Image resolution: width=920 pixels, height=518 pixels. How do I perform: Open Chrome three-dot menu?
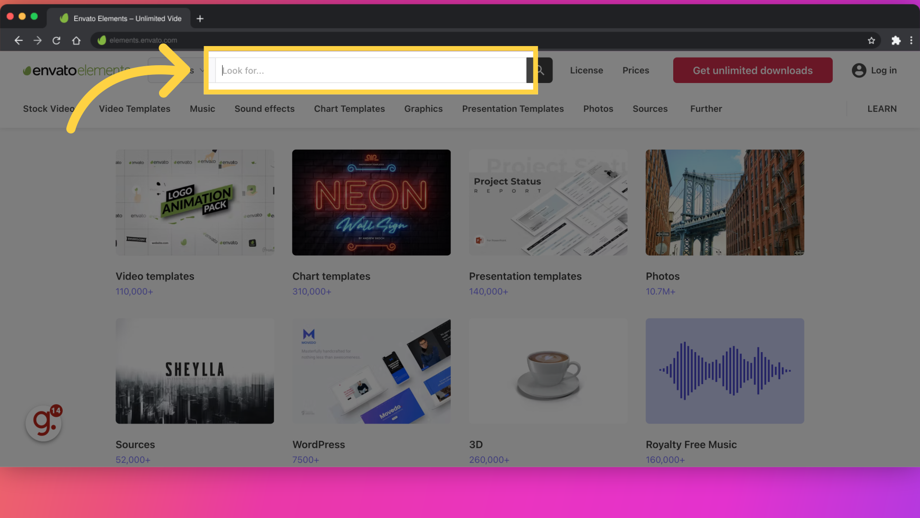click(x=911, y=40)
